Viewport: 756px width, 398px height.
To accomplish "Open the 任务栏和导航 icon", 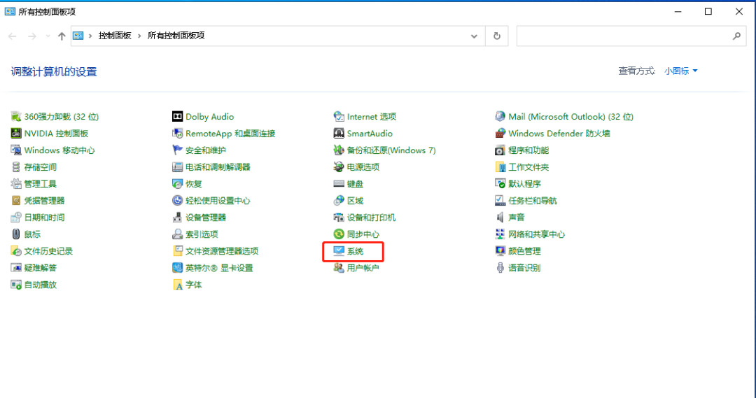I will [500, 201].
